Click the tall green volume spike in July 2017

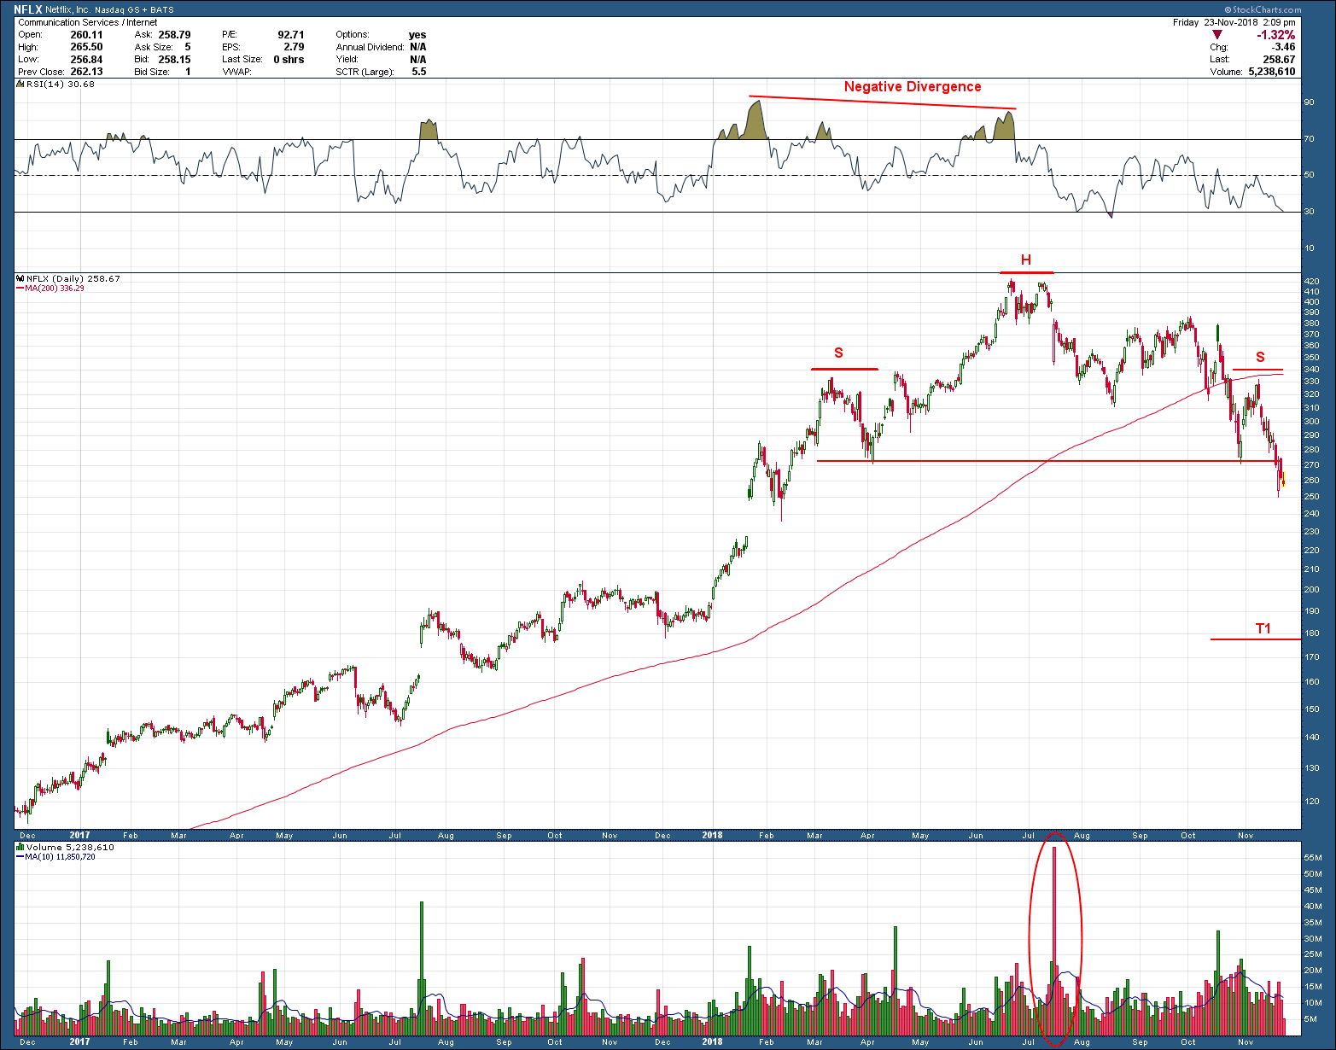(x=422, y=969)
